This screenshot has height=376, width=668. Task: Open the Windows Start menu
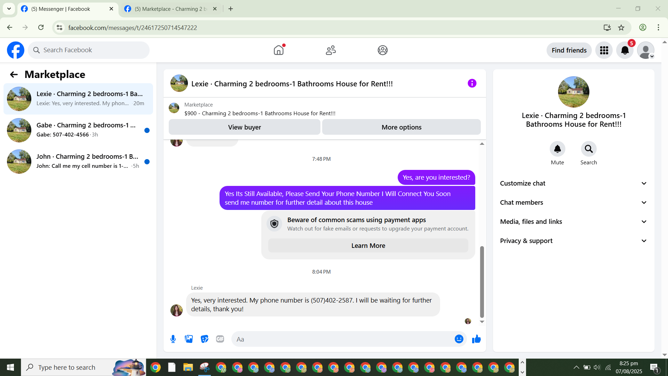[10, 367]
